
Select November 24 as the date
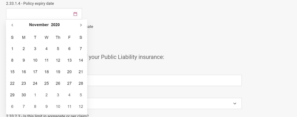35,84
